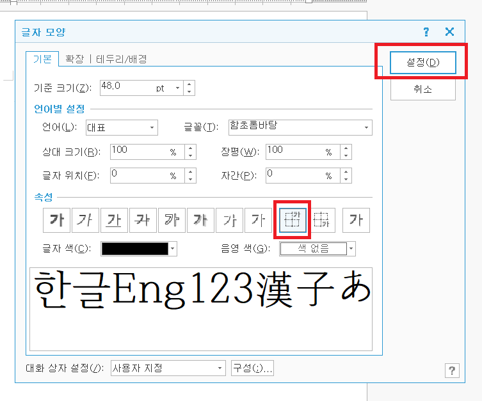This screenshot has width=482, height=401.
Task: Expand the 기준 크기 pt dropdown
Action: pyautogui.click(x=178, y=88)
